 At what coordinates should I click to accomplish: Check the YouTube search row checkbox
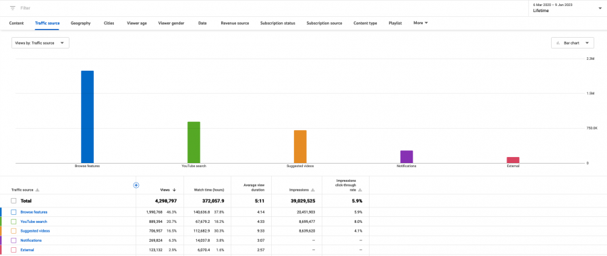coord(13,222)
